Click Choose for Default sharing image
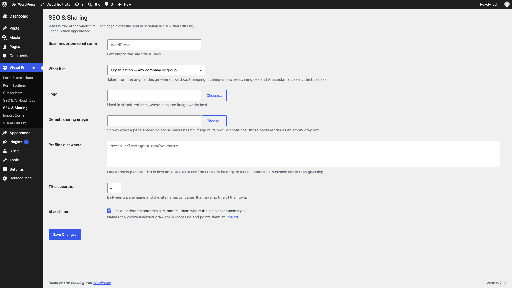Screen dimensions: 512x288 pos(214,121)
